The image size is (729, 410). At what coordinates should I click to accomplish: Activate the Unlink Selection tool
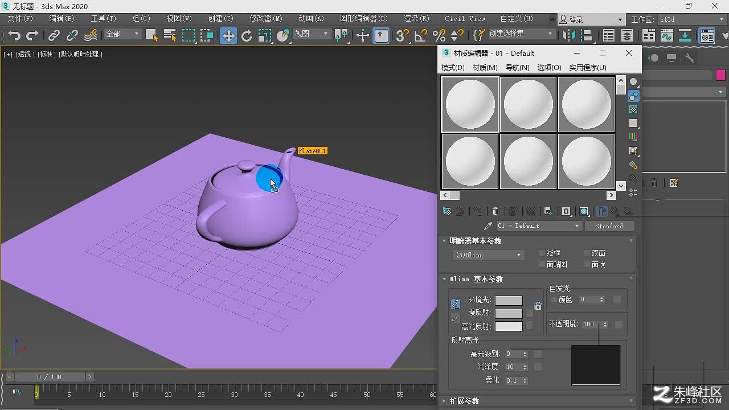(72, 36)
